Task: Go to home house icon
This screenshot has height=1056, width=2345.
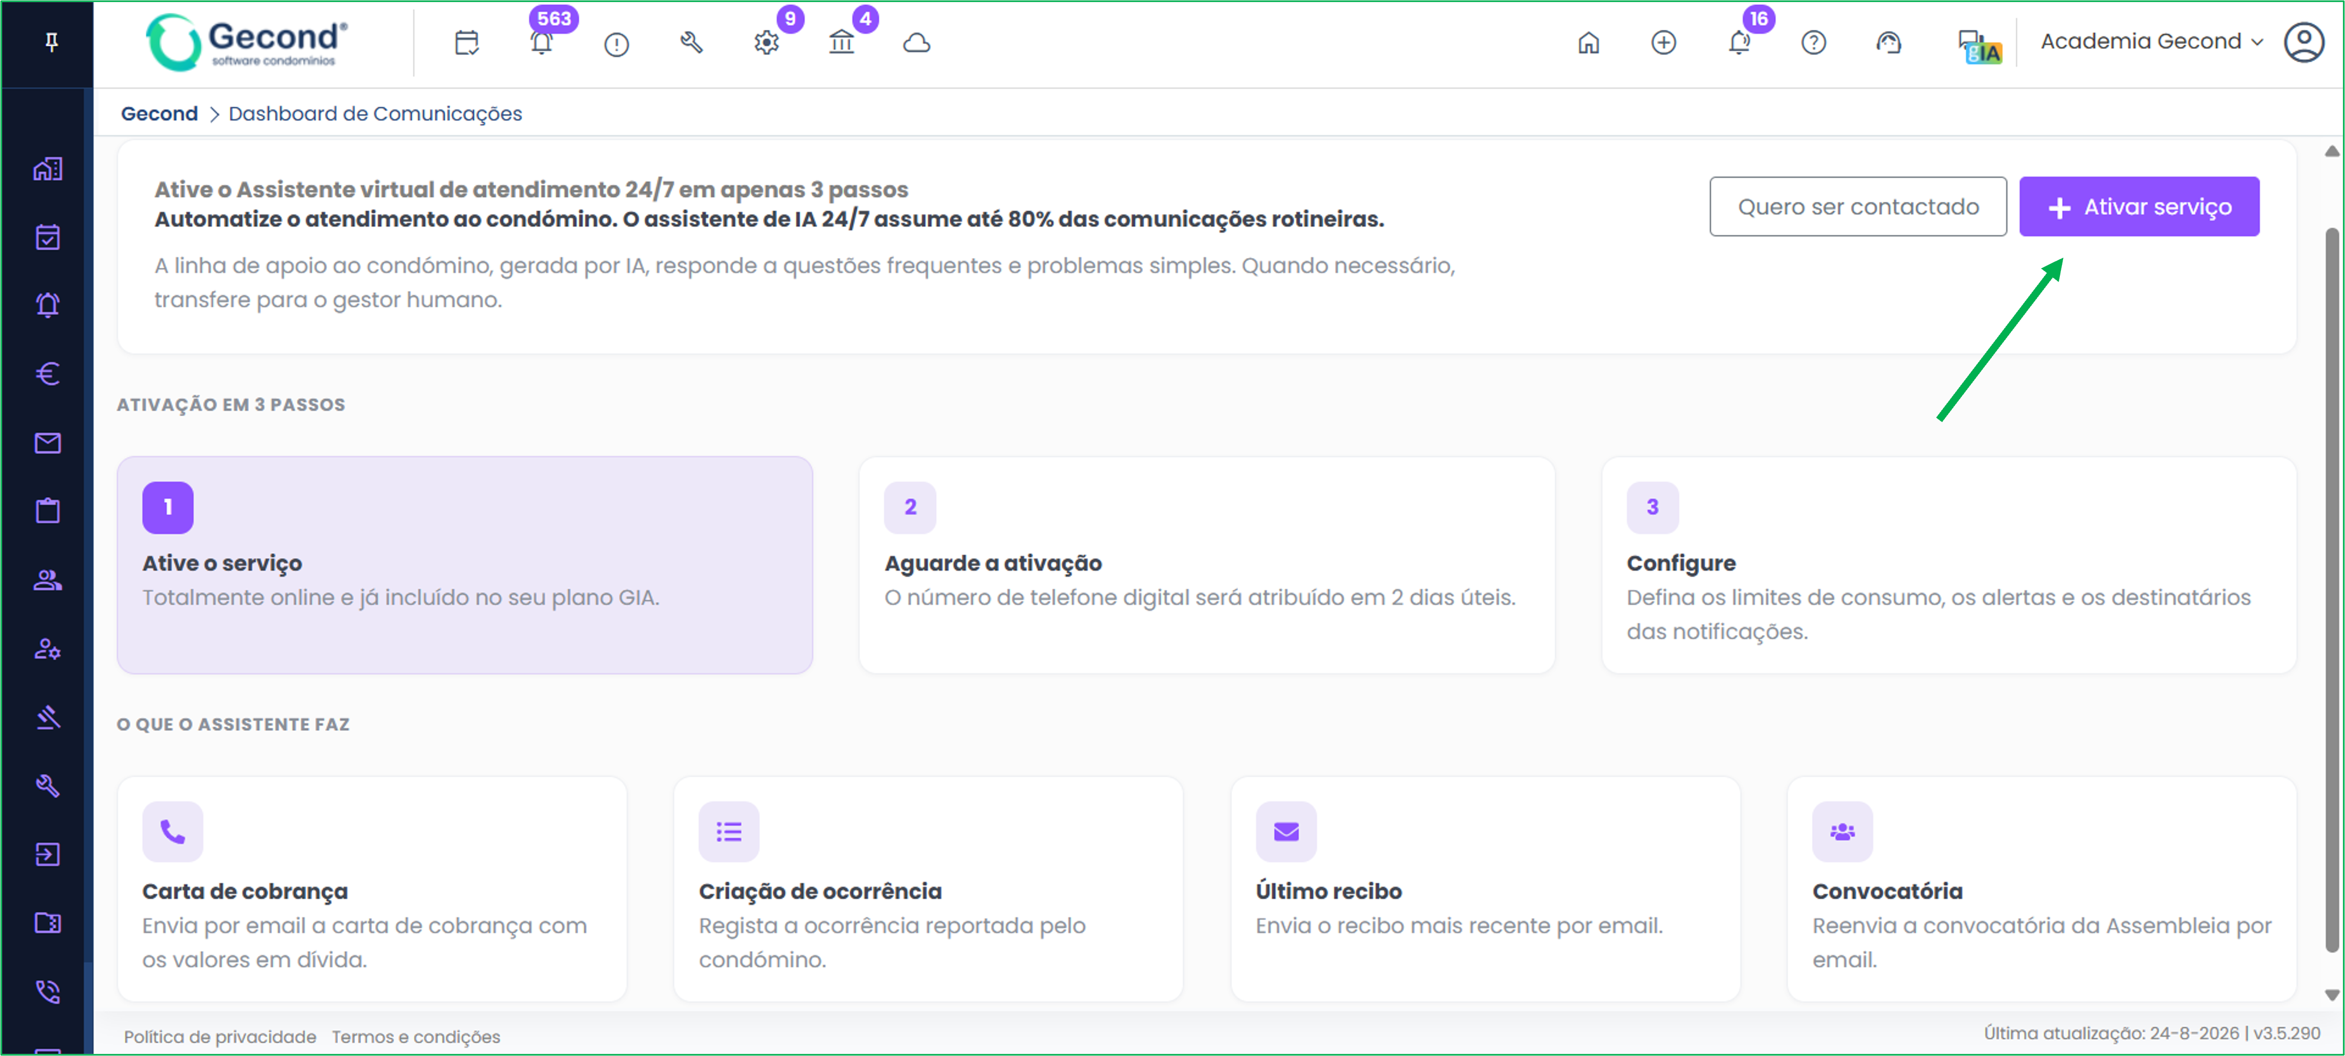Action: (1589, 43)
